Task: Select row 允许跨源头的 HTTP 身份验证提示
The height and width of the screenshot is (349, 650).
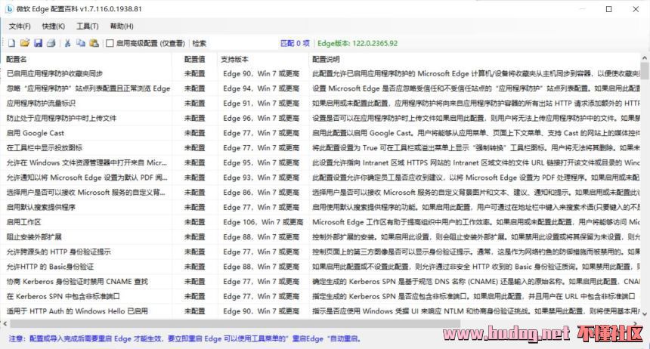Action: [321, 252]
